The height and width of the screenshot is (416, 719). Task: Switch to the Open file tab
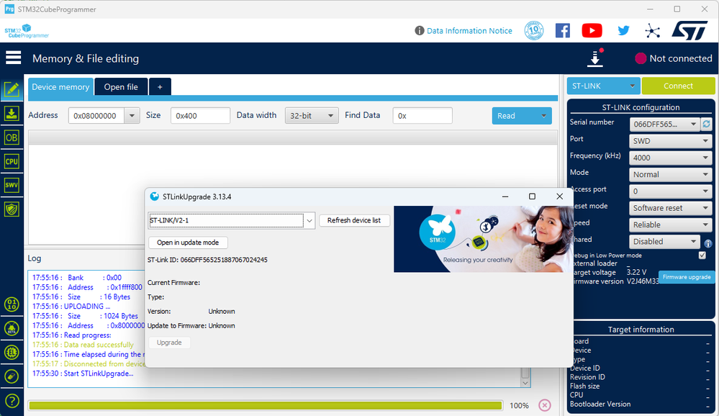(121, 86)
